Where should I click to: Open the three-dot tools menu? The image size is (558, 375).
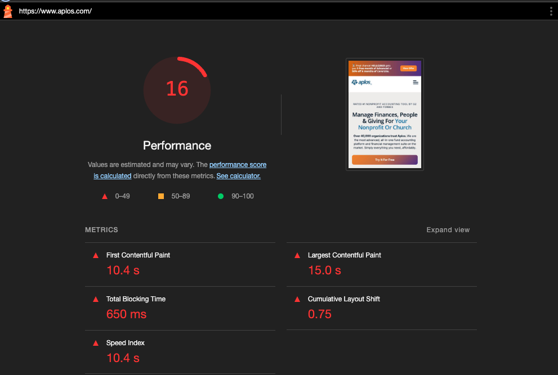point(551,11)
